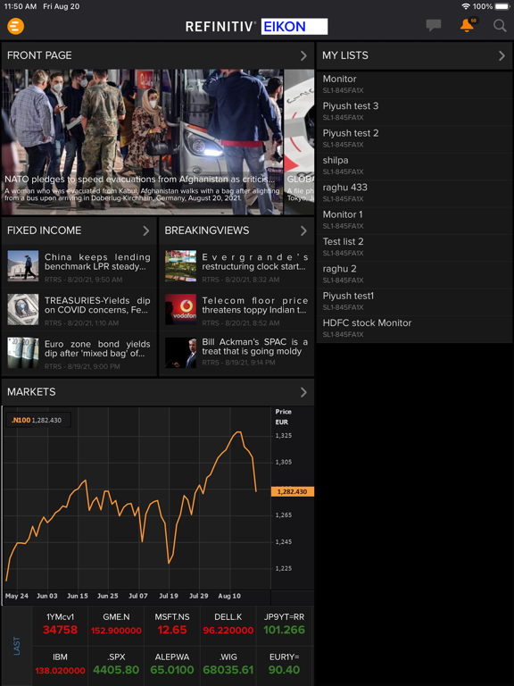Tap the Vodafone article thumbnail

(x=180, y=309)
